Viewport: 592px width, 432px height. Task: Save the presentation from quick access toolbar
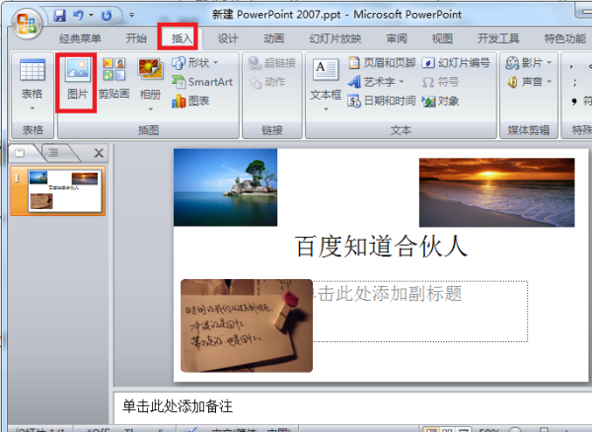tap(59, 15)
